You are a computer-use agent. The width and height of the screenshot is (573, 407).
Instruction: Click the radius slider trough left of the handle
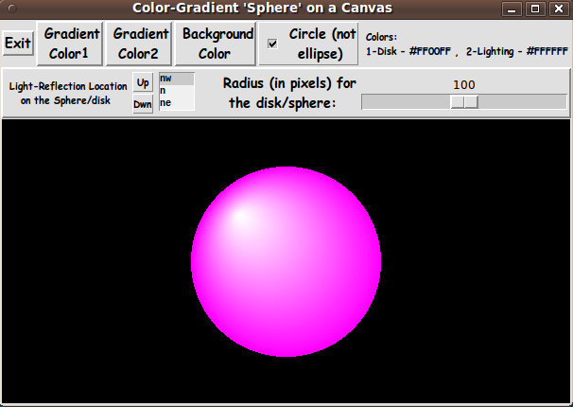pyautogui.click(x=406, y=102)
